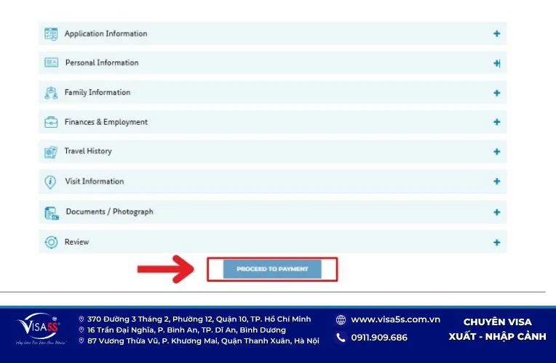Click the Visit Information pin icon
The width and height of the screenshot is (556, 363).
pos(50,181)
